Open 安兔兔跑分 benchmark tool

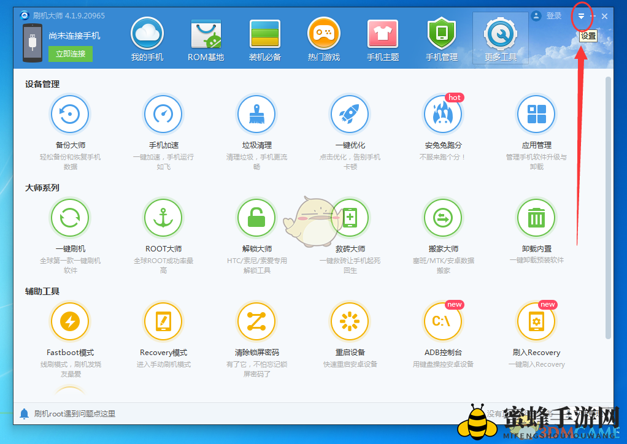click(443, 114)
